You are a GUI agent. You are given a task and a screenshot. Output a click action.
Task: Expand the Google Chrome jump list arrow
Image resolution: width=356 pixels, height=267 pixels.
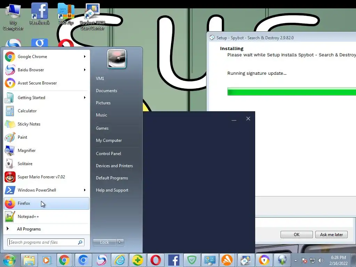[85, 57]
